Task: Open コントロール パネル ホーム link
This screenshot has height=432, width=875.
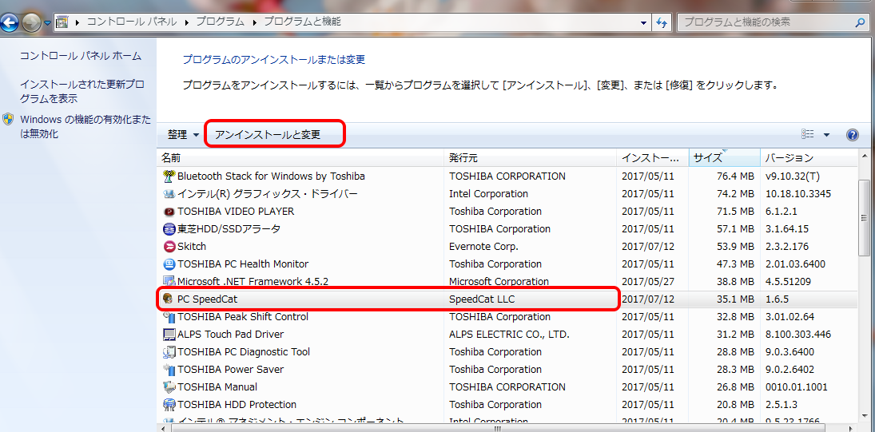Action: pyautogui.click(x=80, y=56)
